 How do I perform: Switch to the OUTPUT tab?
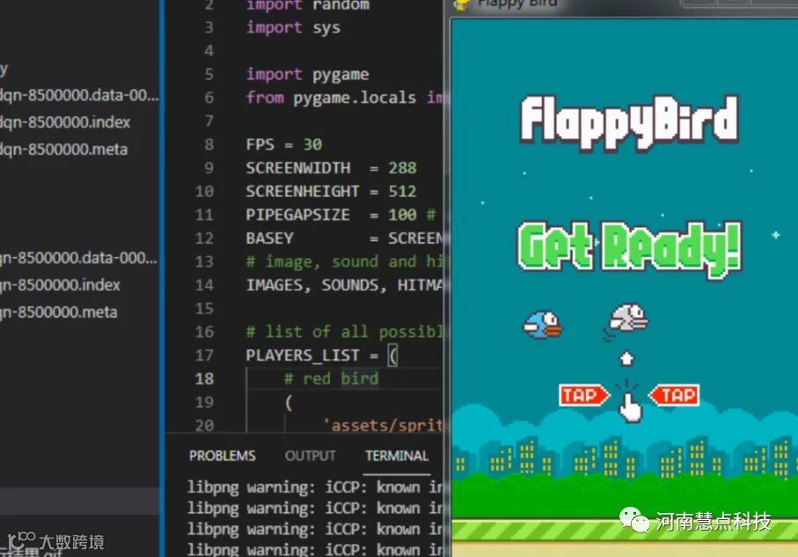tap(311, 456)
